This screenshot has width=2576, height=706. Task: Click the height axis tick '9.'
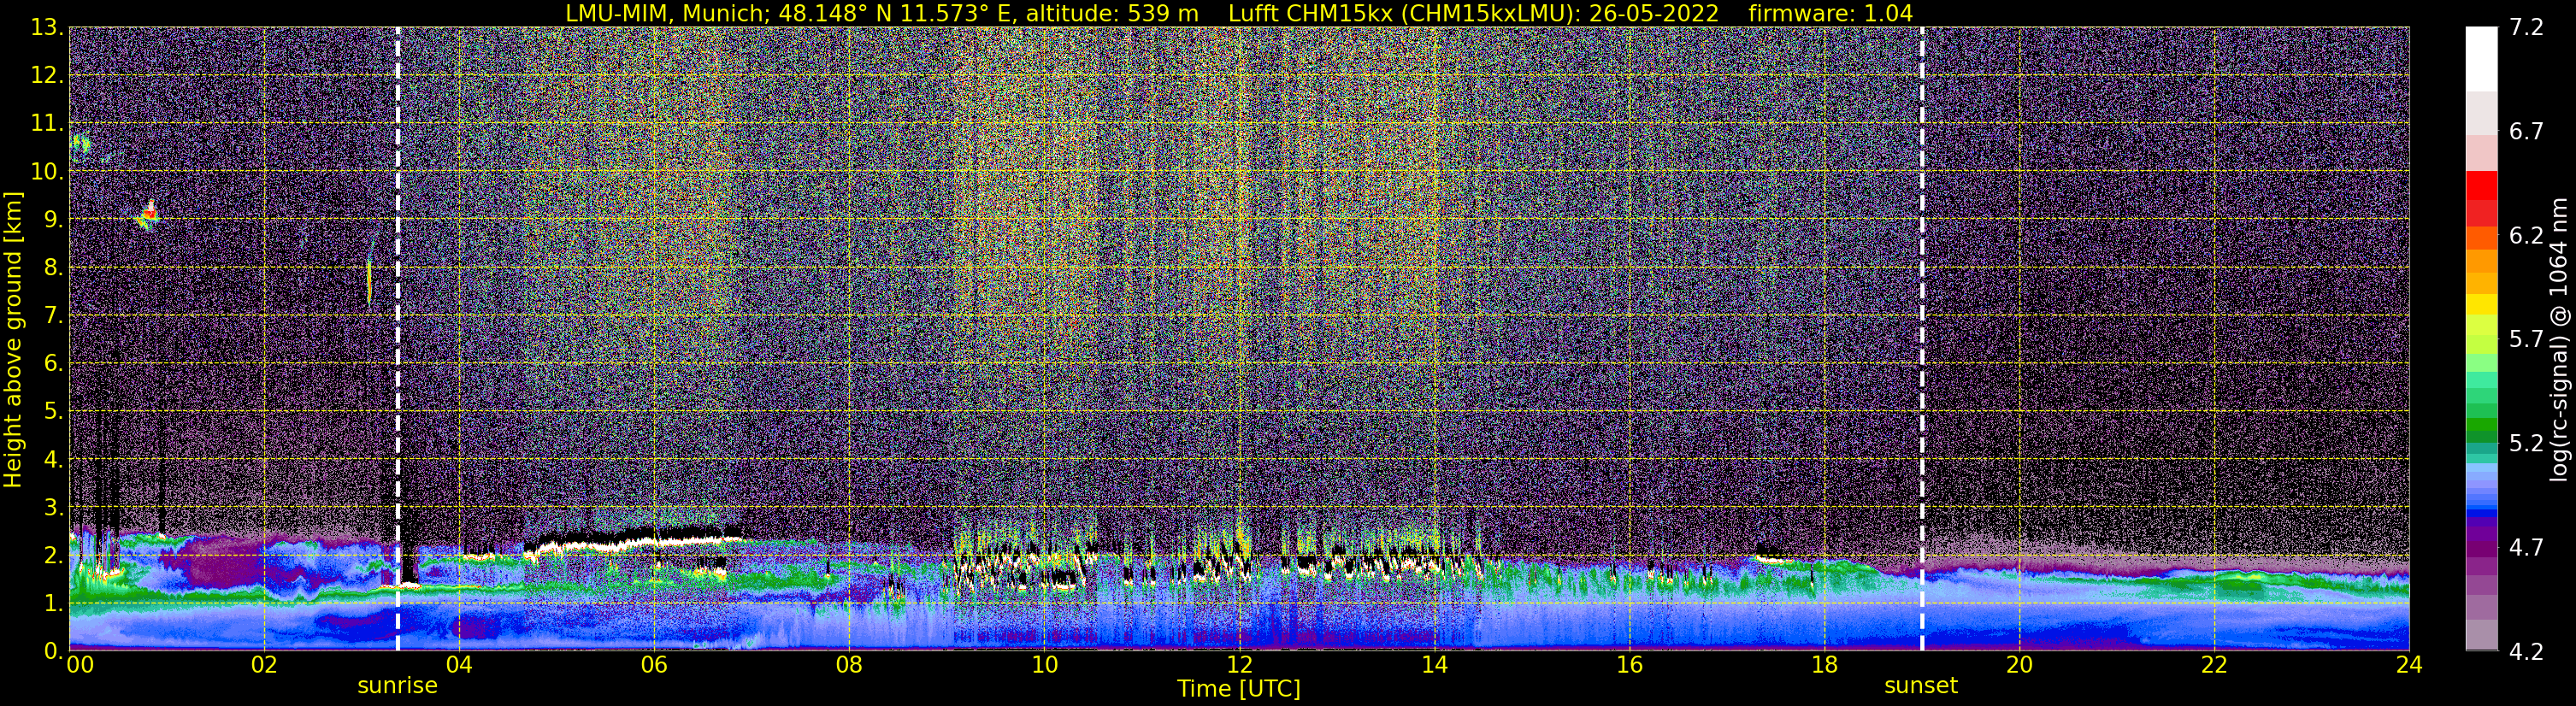point(53,220)
